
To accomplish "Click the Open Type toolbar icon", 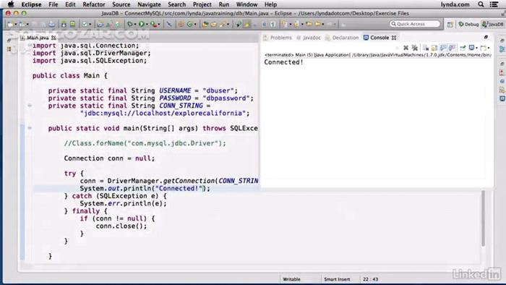I will pos(205,24).
